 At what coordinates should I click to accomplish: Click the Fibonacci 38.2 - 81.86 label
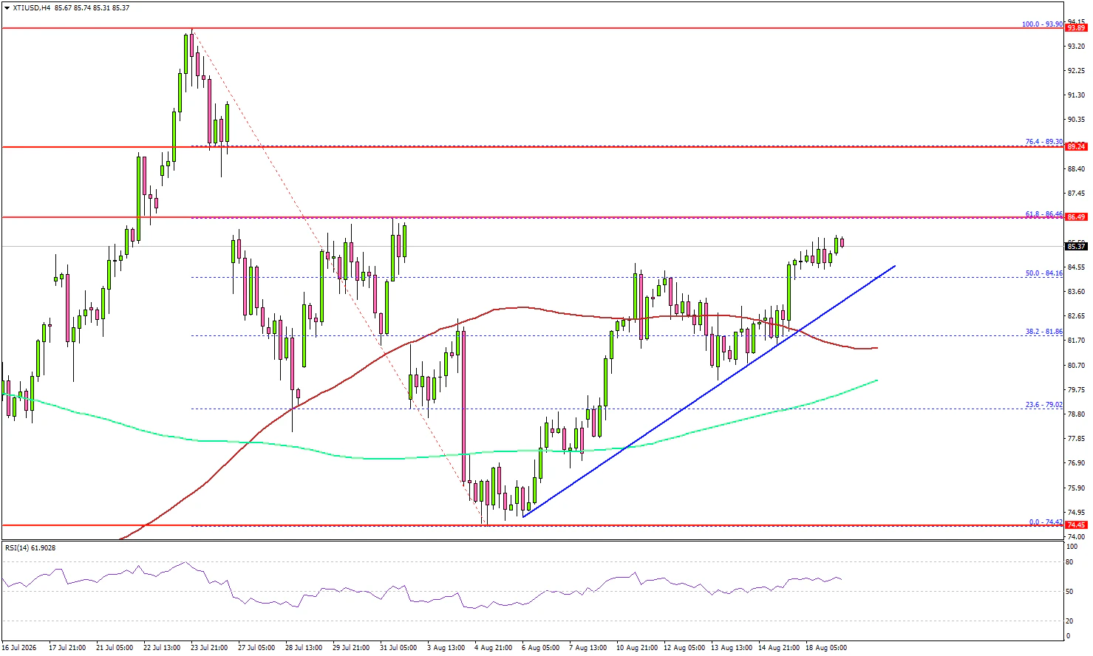1043,332
